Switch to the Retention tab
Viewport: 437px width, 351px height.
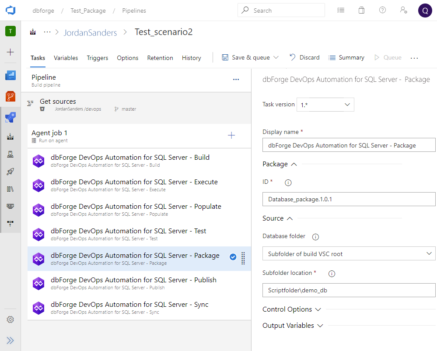[160, 58]
